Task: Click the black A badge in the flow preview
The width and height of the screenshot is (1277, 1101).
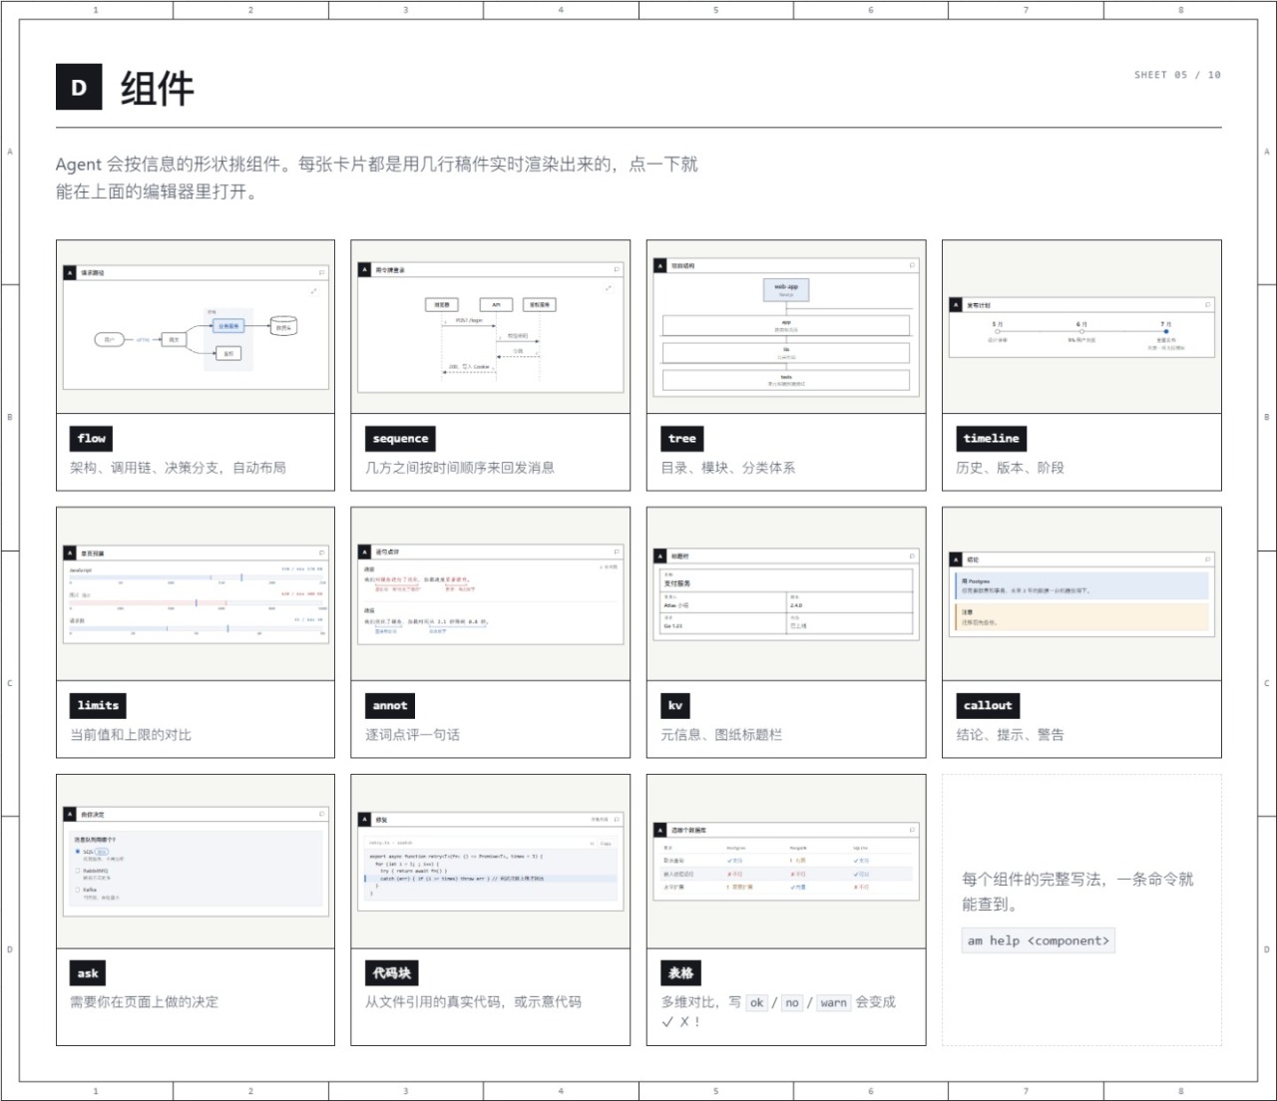Action: pyautogui.click(x=70, y=272)
